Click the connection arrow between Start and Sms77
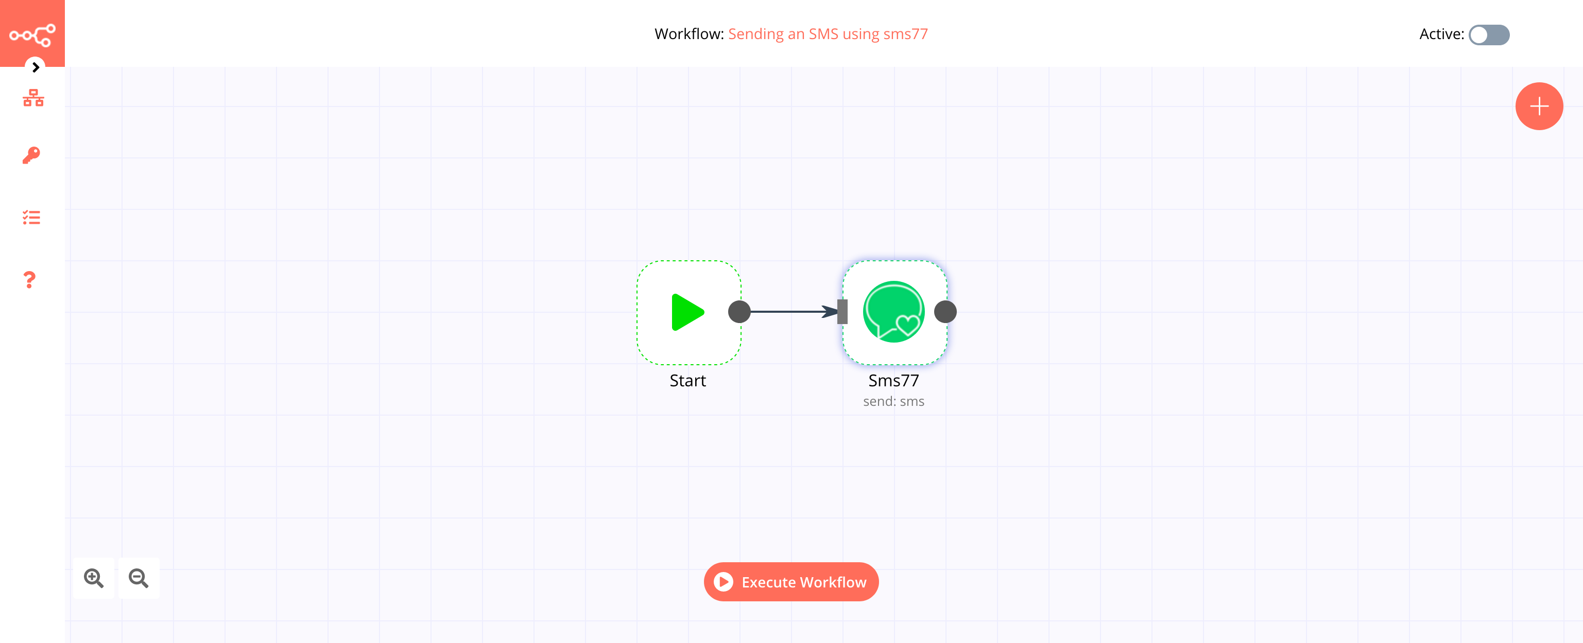1583x643 pixels. click(x=790, y=311)
